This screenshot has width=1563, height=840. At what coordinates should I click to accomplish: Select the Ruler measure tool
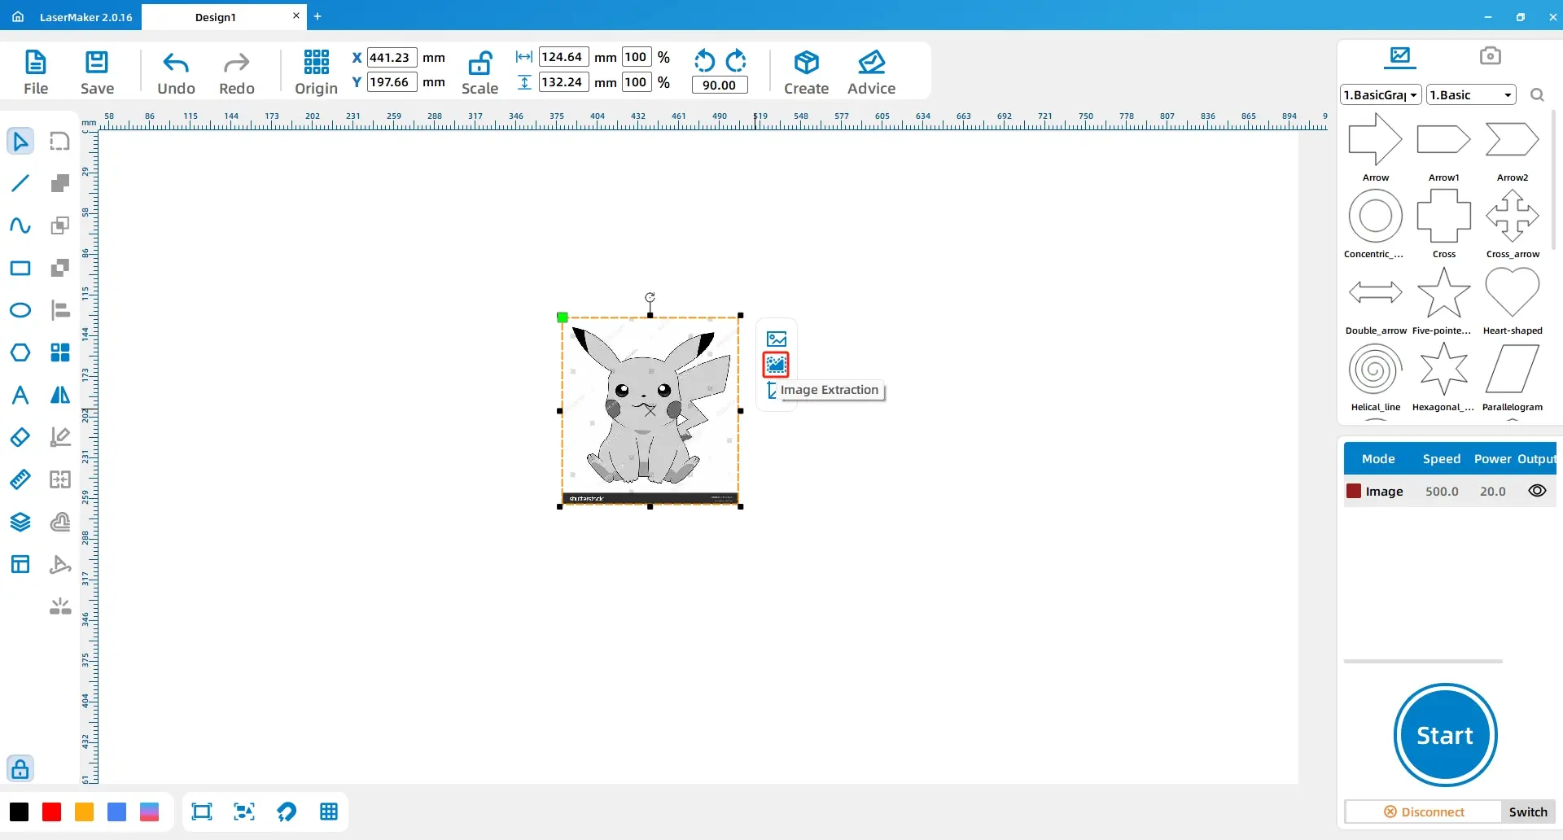click(x=20, y=479)
